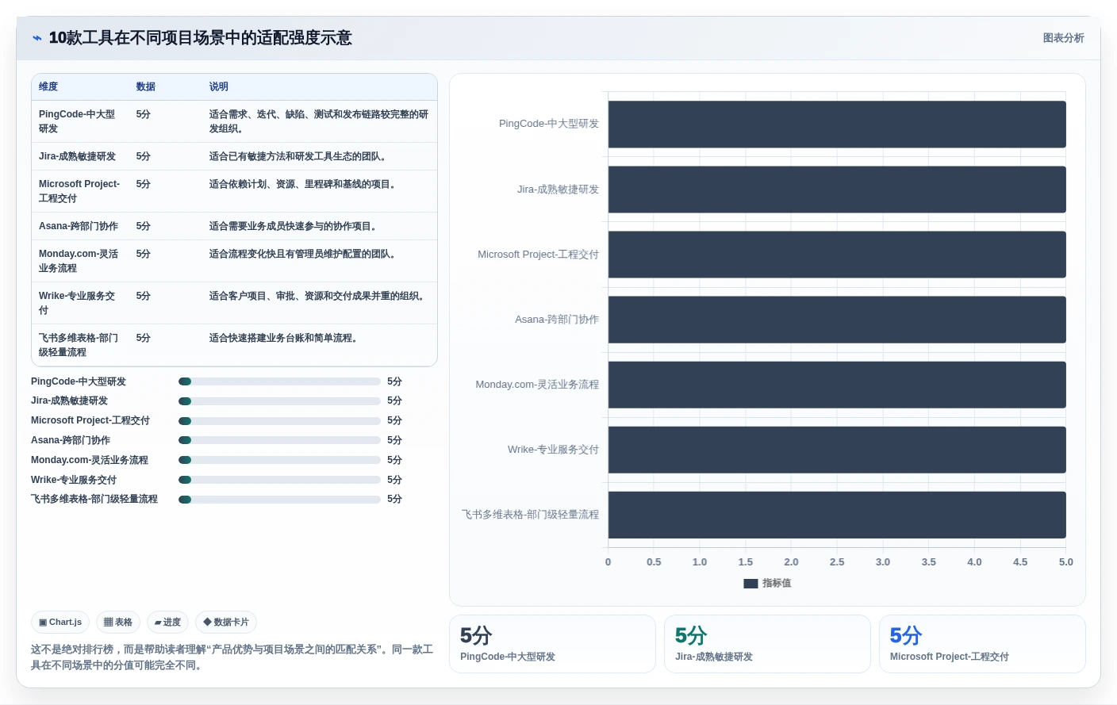Click the footnote paragraph starting 这不是绝对排行榜

232,657
